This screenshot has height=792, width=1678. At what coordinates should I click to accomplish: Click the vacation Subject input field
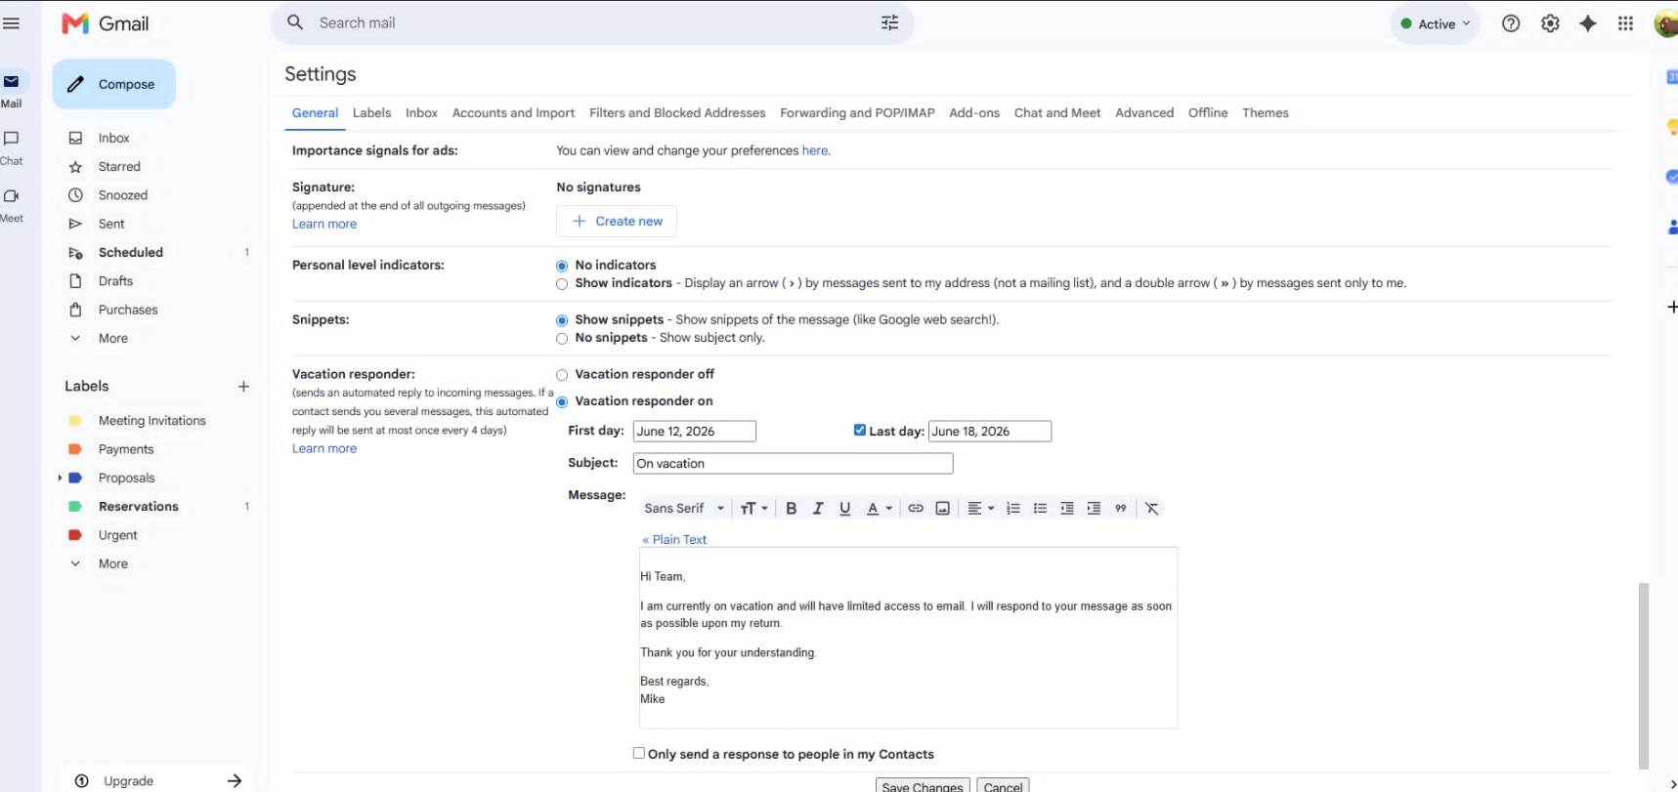793,463
